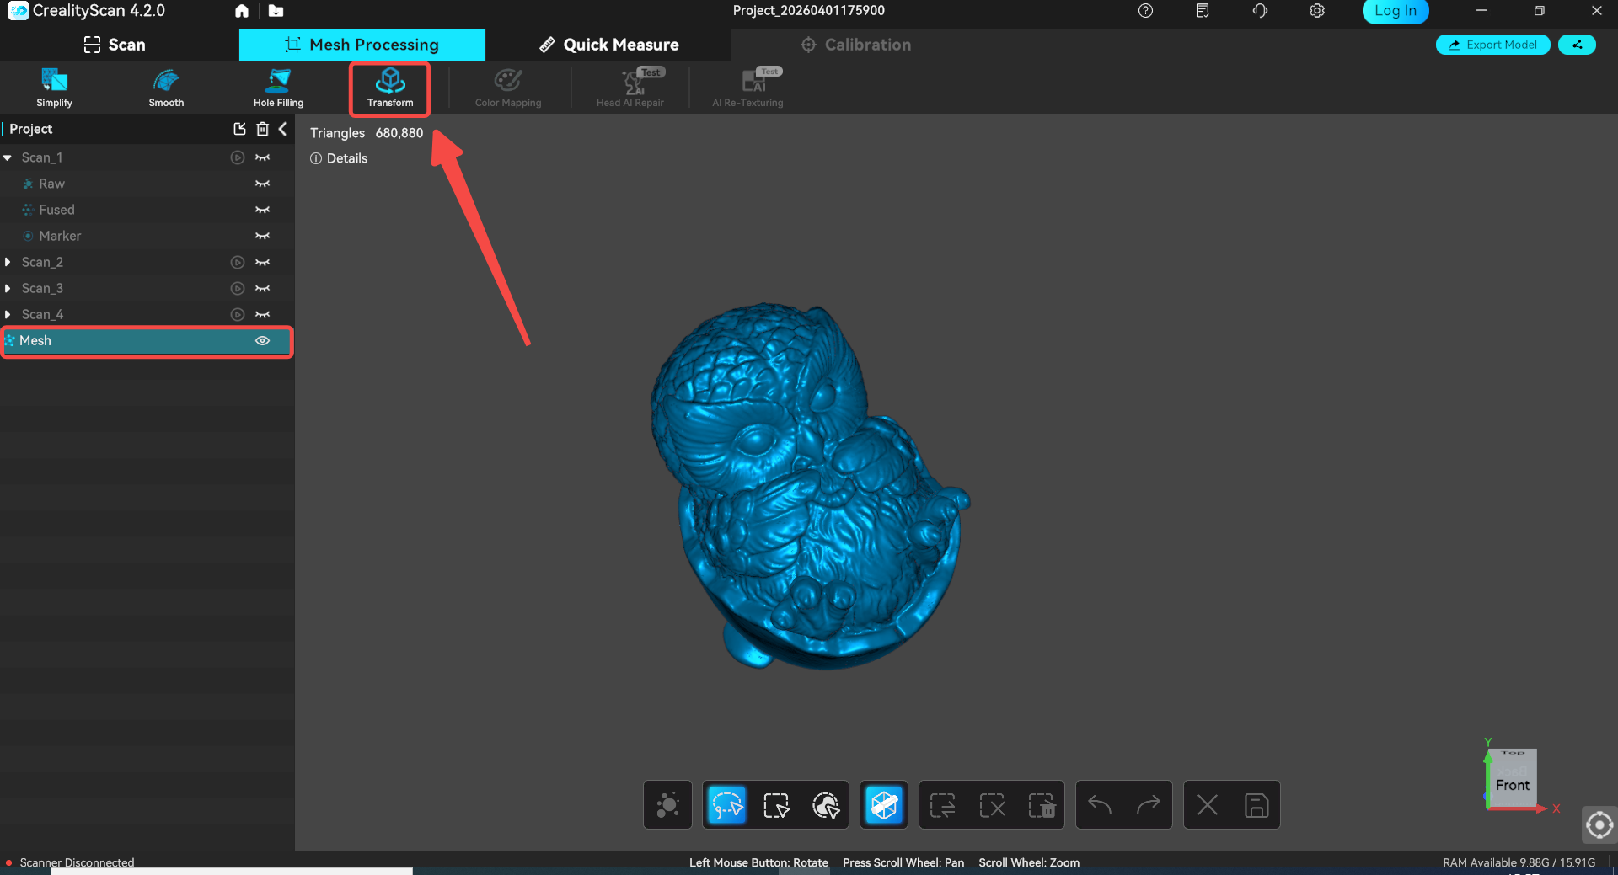Activate the lasso selection tool
1618x875 pixels.
(726, 805)
